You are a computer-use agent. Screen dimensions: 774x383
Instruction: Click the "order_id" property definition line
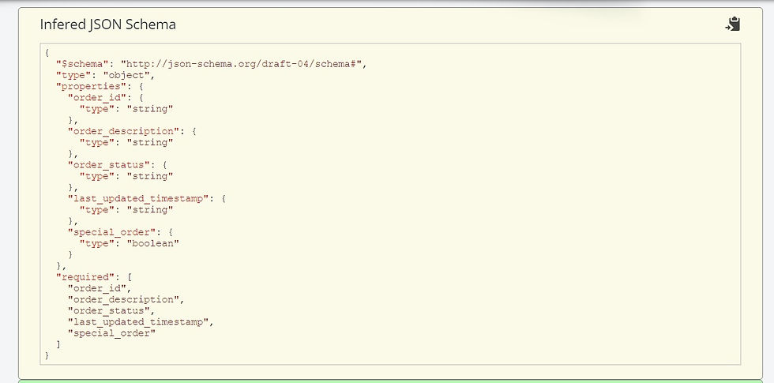pyautogui.click(x=106, y=98)
